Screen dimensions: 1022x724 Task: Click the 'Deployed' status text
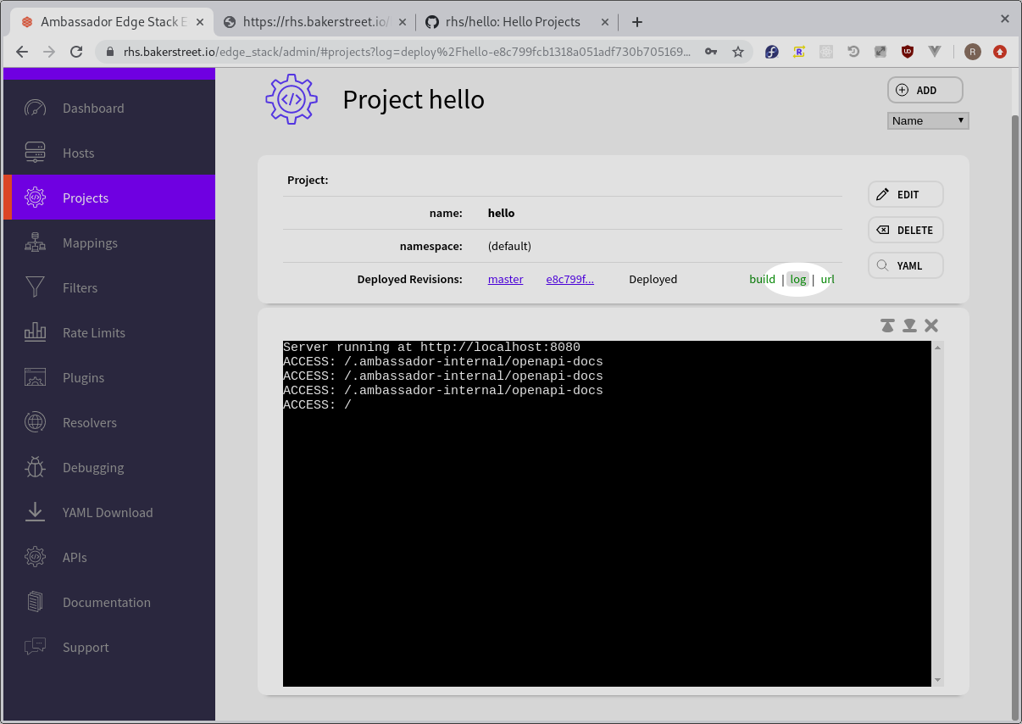click(x=653, y=279)
